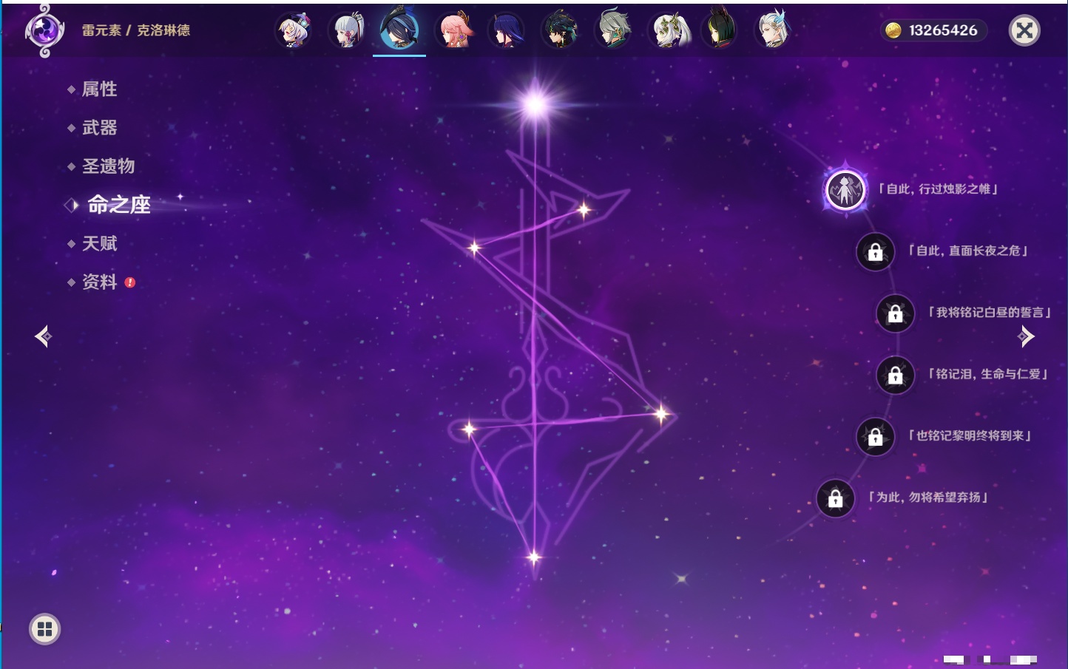Choose the black-eared Tighnari avatar
This screenshot has height=669, width=1068.
click(720, 30)
